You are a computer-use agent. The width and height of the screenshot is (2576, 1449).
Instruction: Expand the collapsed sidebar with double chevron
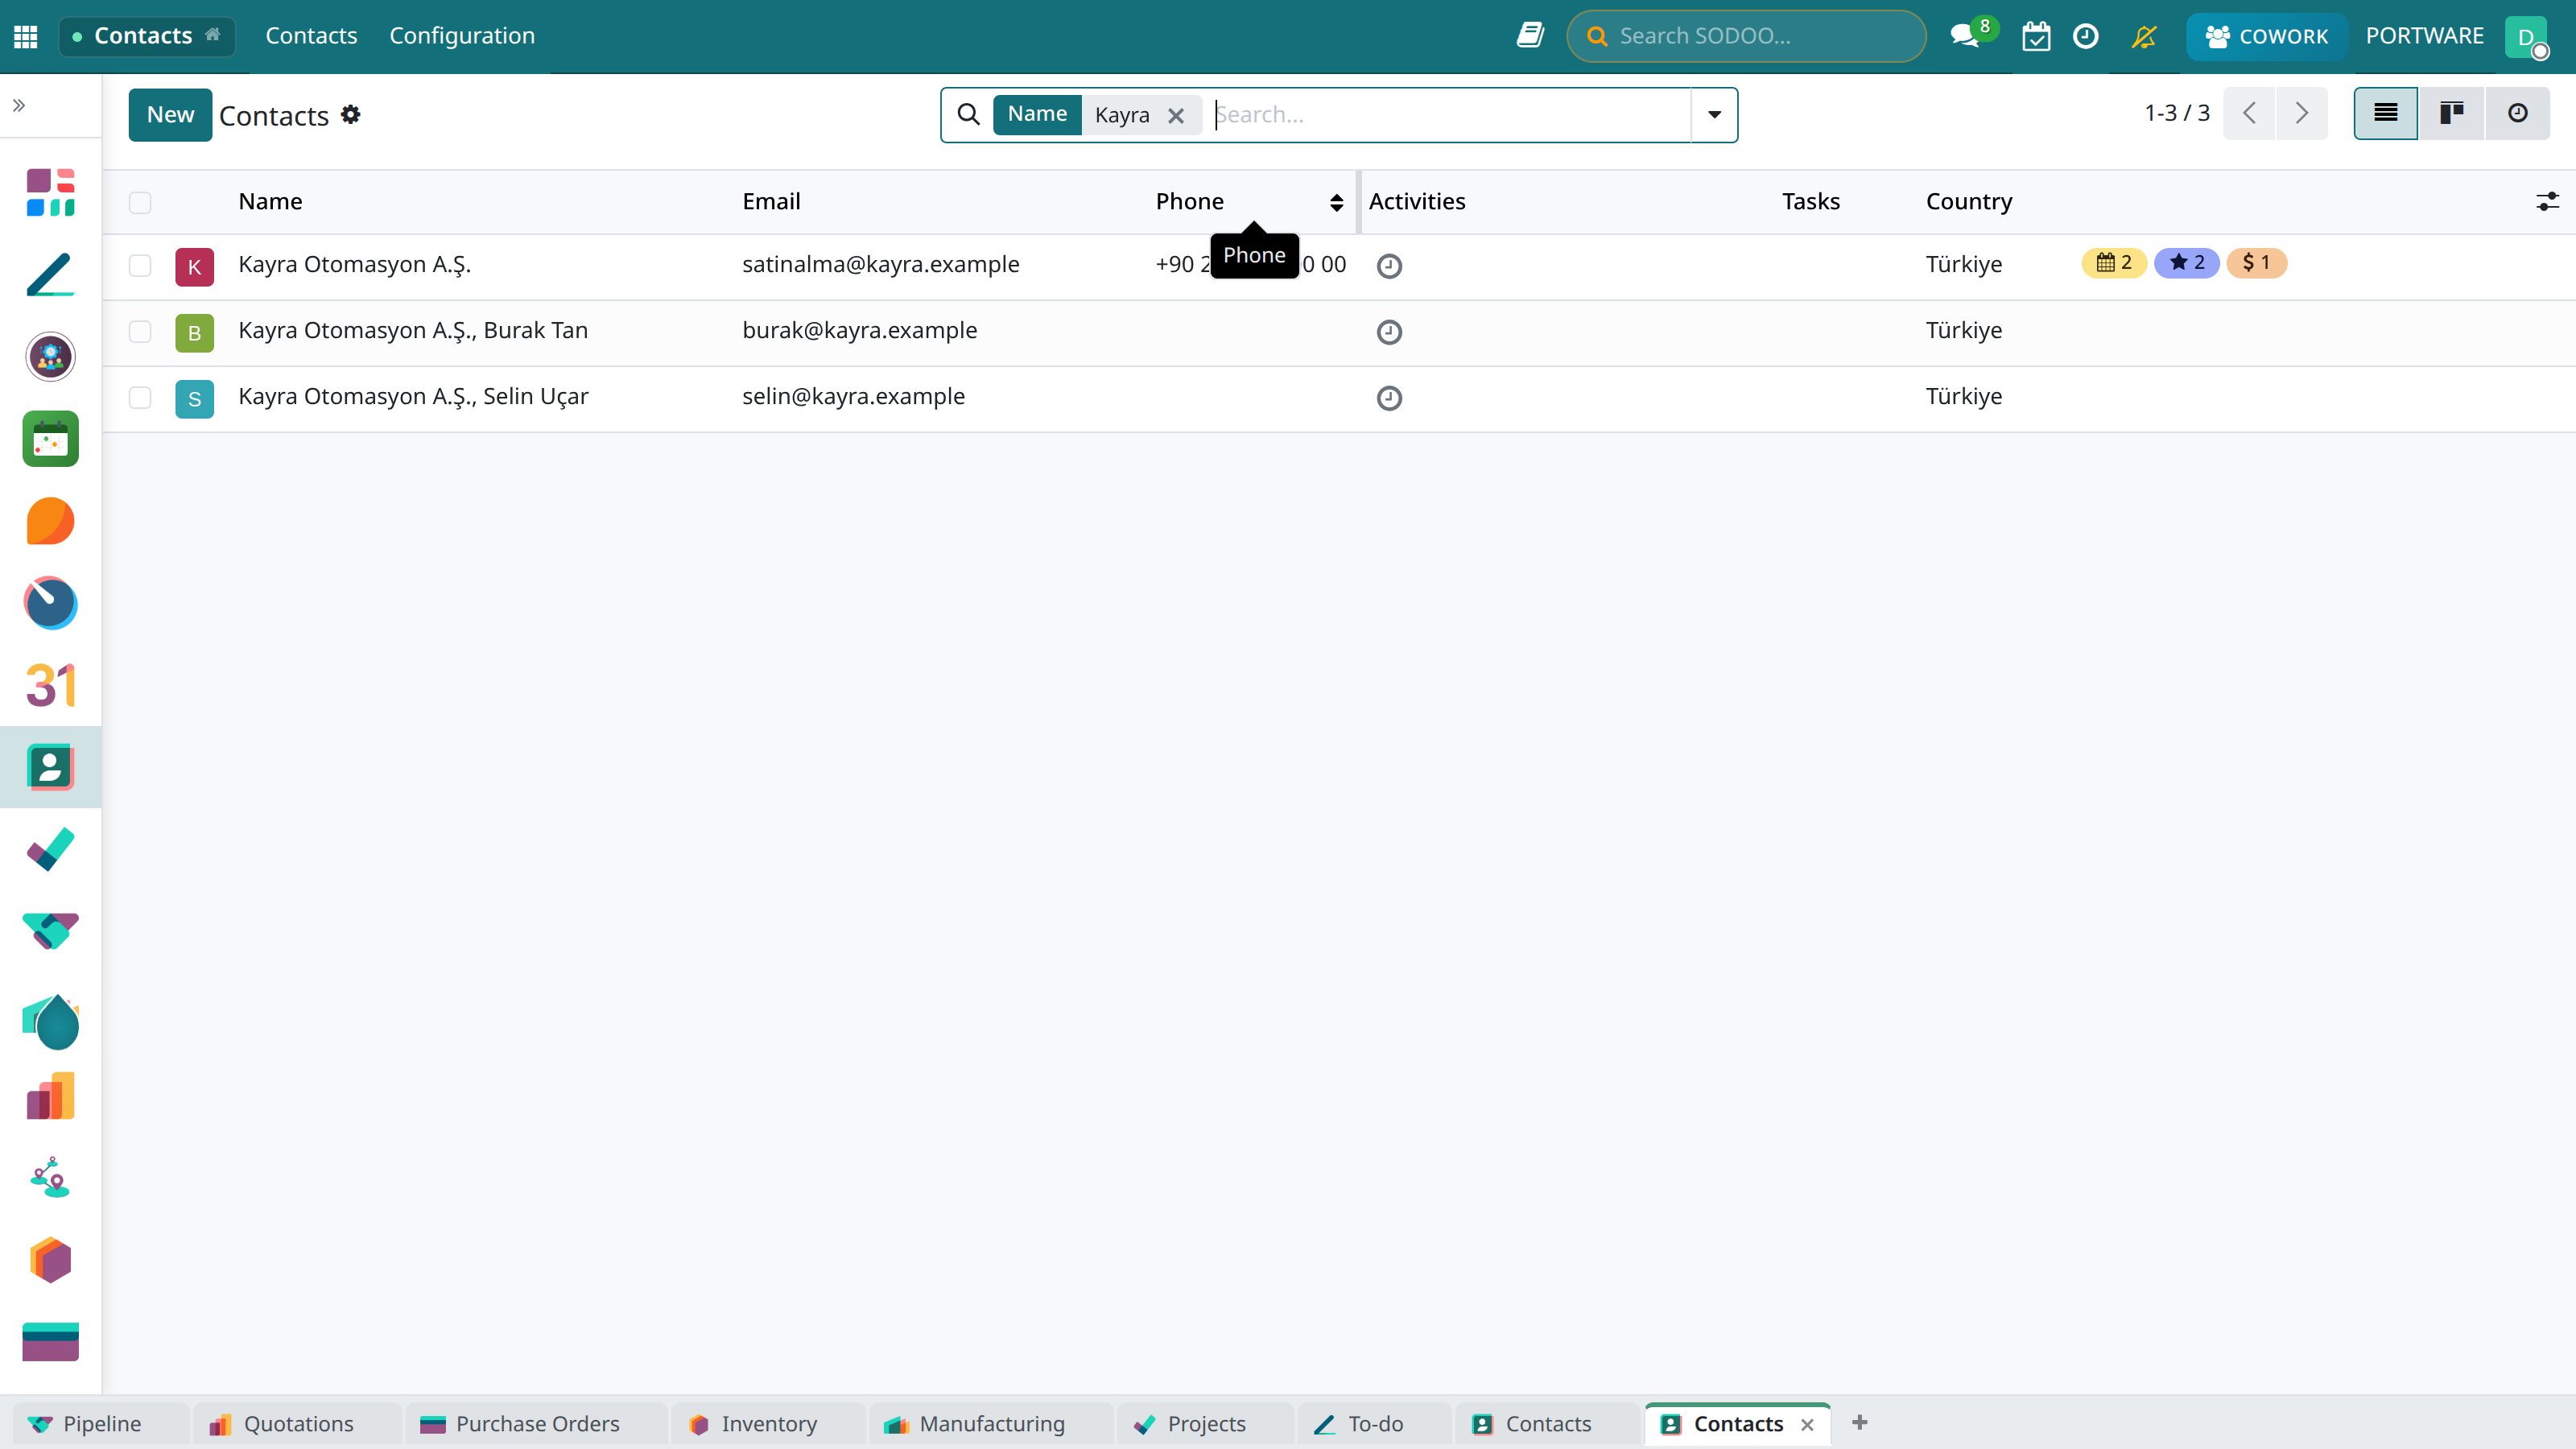pyautogui.click(x=19, y=105)
